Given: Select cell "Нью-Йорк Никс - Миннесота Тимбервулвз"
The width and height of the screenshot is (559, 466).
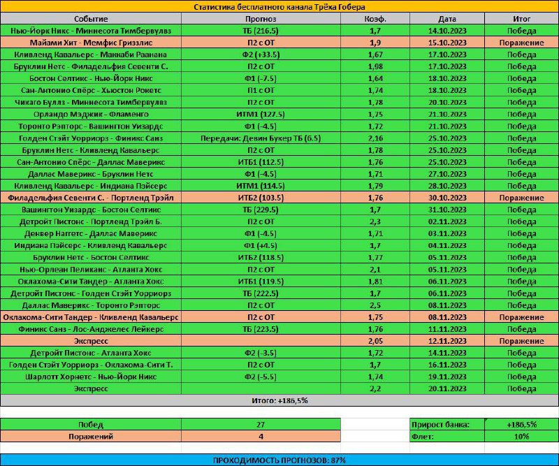Looking at the screenshot, I should (91, 31).
